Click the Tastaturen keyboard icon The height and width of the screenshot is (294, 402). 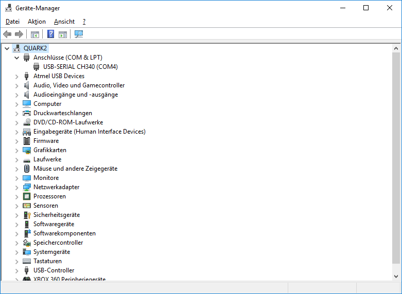coord(27,261)
